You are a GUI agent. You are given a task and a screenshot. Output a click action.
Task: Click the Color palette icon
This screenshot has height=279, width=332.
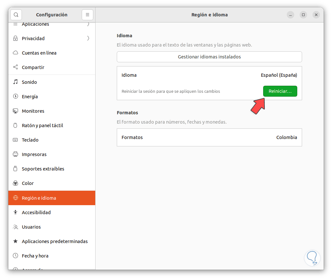point(15,183)
